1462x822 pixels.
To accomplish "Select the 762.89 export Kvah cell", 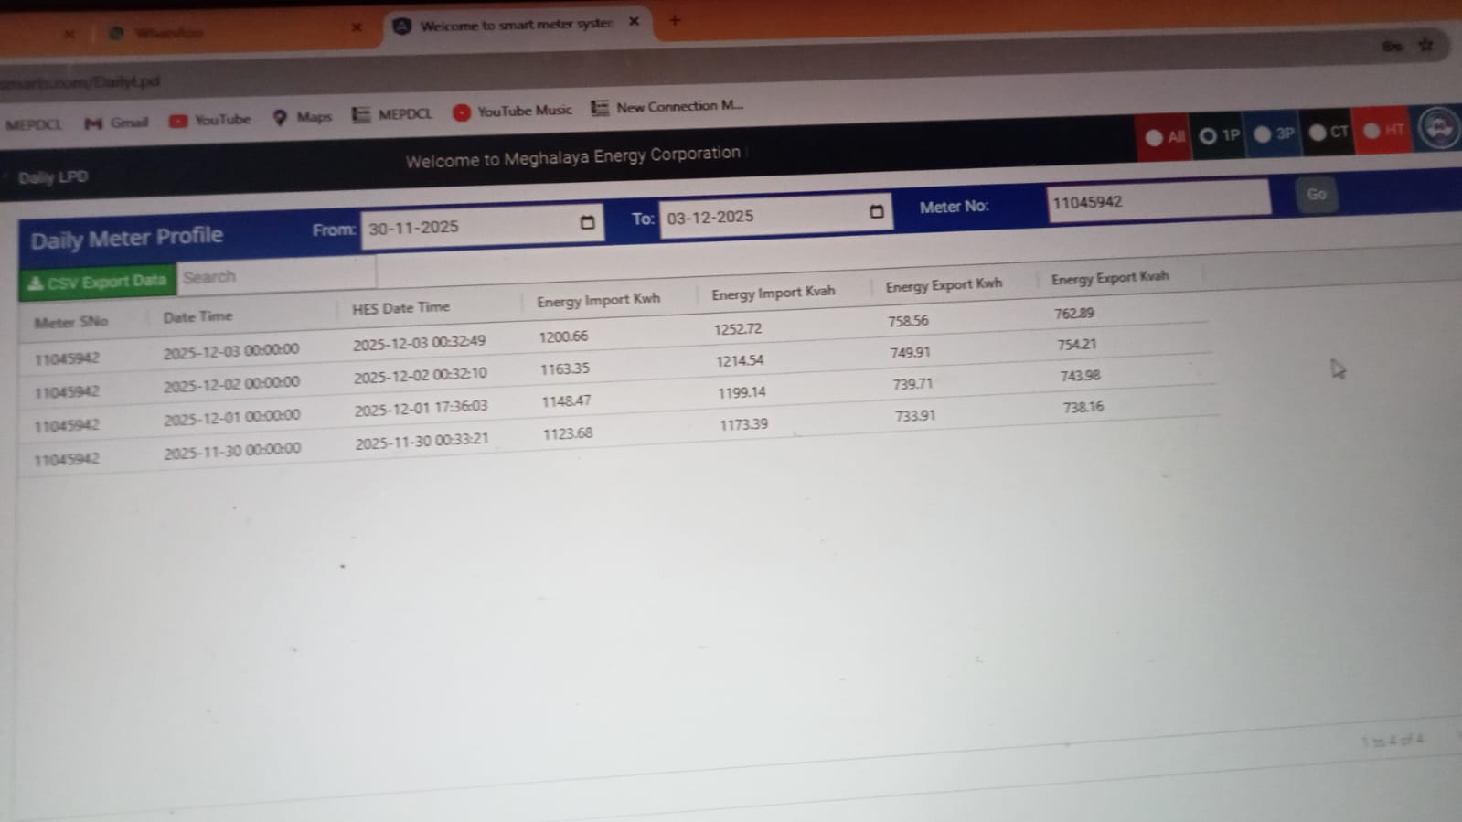I will click(1074, 313).
